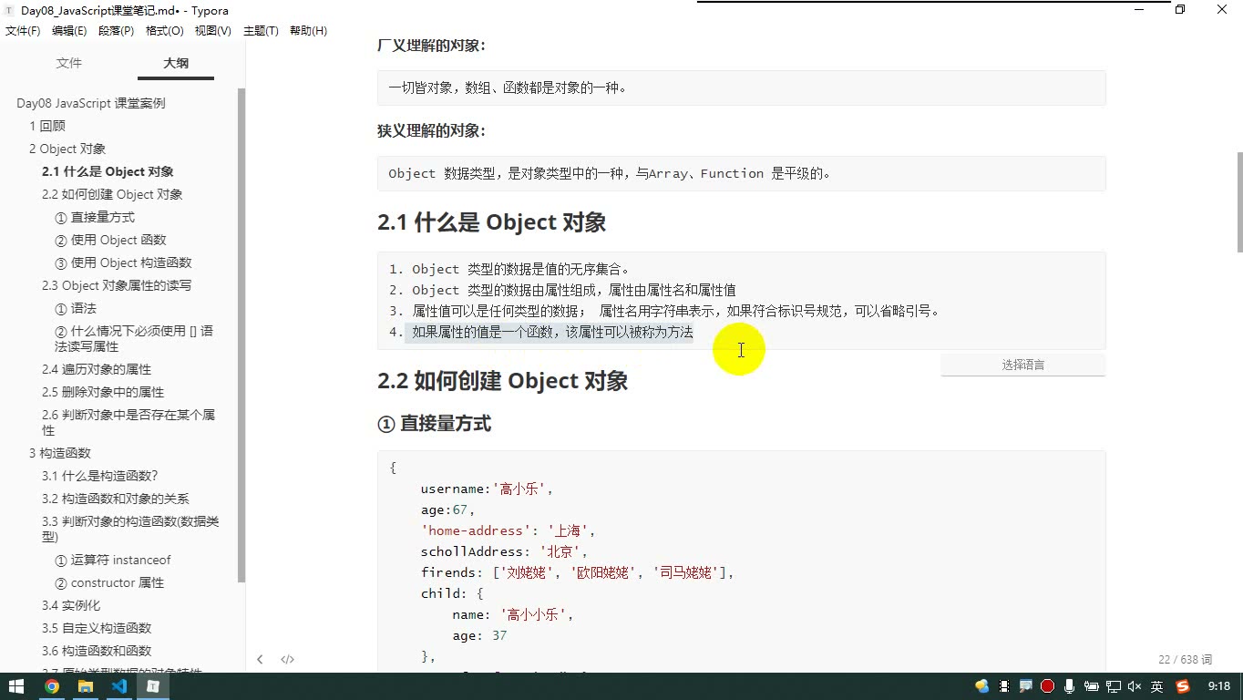Toggle source code mode icon
1243x700 pixels.
(287, 659)
